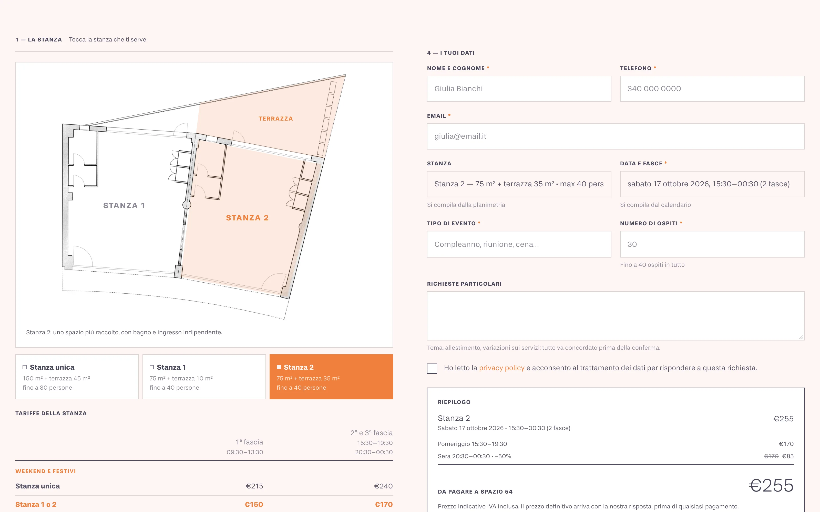Grab the textarea resize handle corner
The width and height of the screenshot is (820, 512).
(x=801, y=337)
